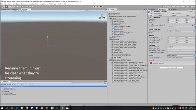Click the prefab Apply button
The image size is (196, 110).
[x=188, y=15]
